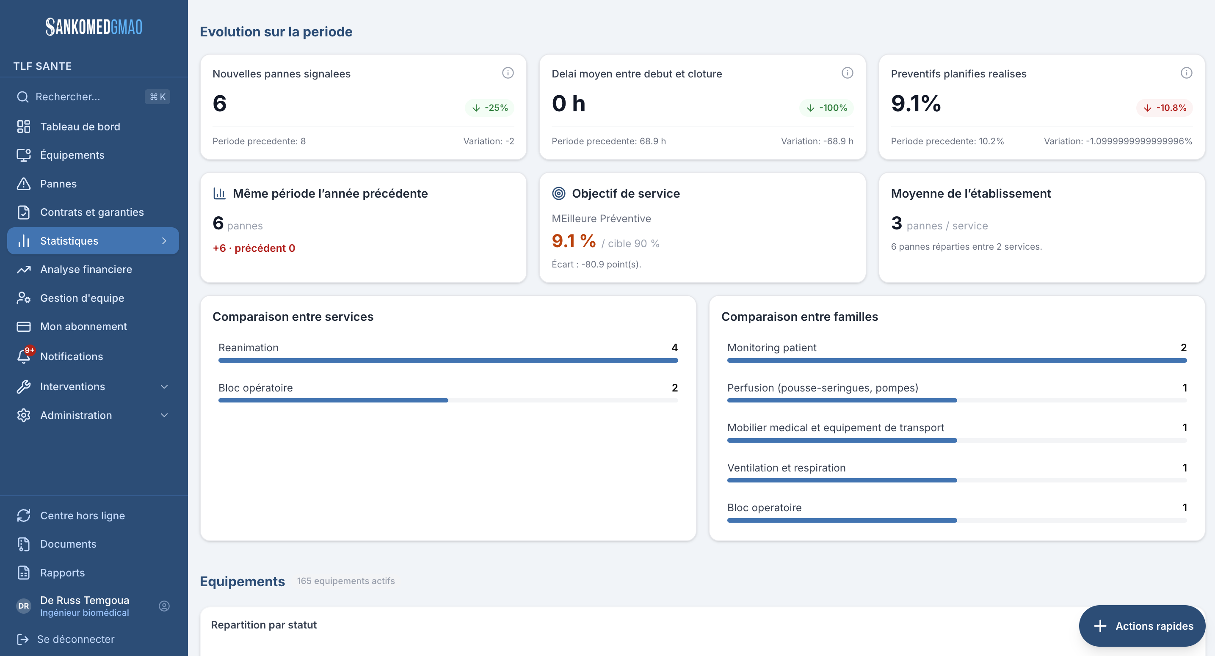Viewport: 1215px width, 656px height.
Task: Click the Tableau de bord grid icon
Action: click(x=24, y=127)
